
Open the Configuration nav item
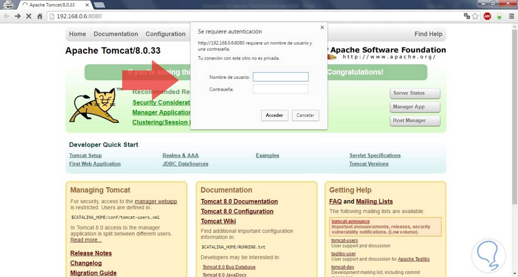165,34
